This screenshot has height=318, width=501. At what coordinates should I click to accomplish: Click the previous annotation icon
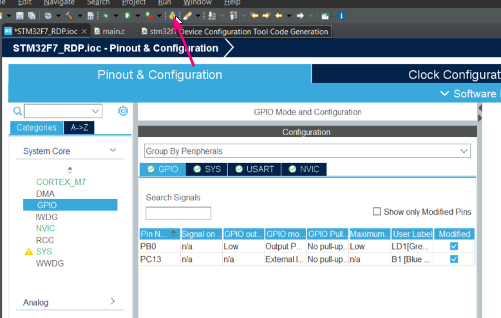coord(234,15)
